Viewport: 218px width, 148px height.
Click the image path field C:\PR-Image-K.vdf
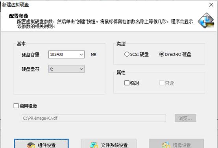[x=94, y=118]
